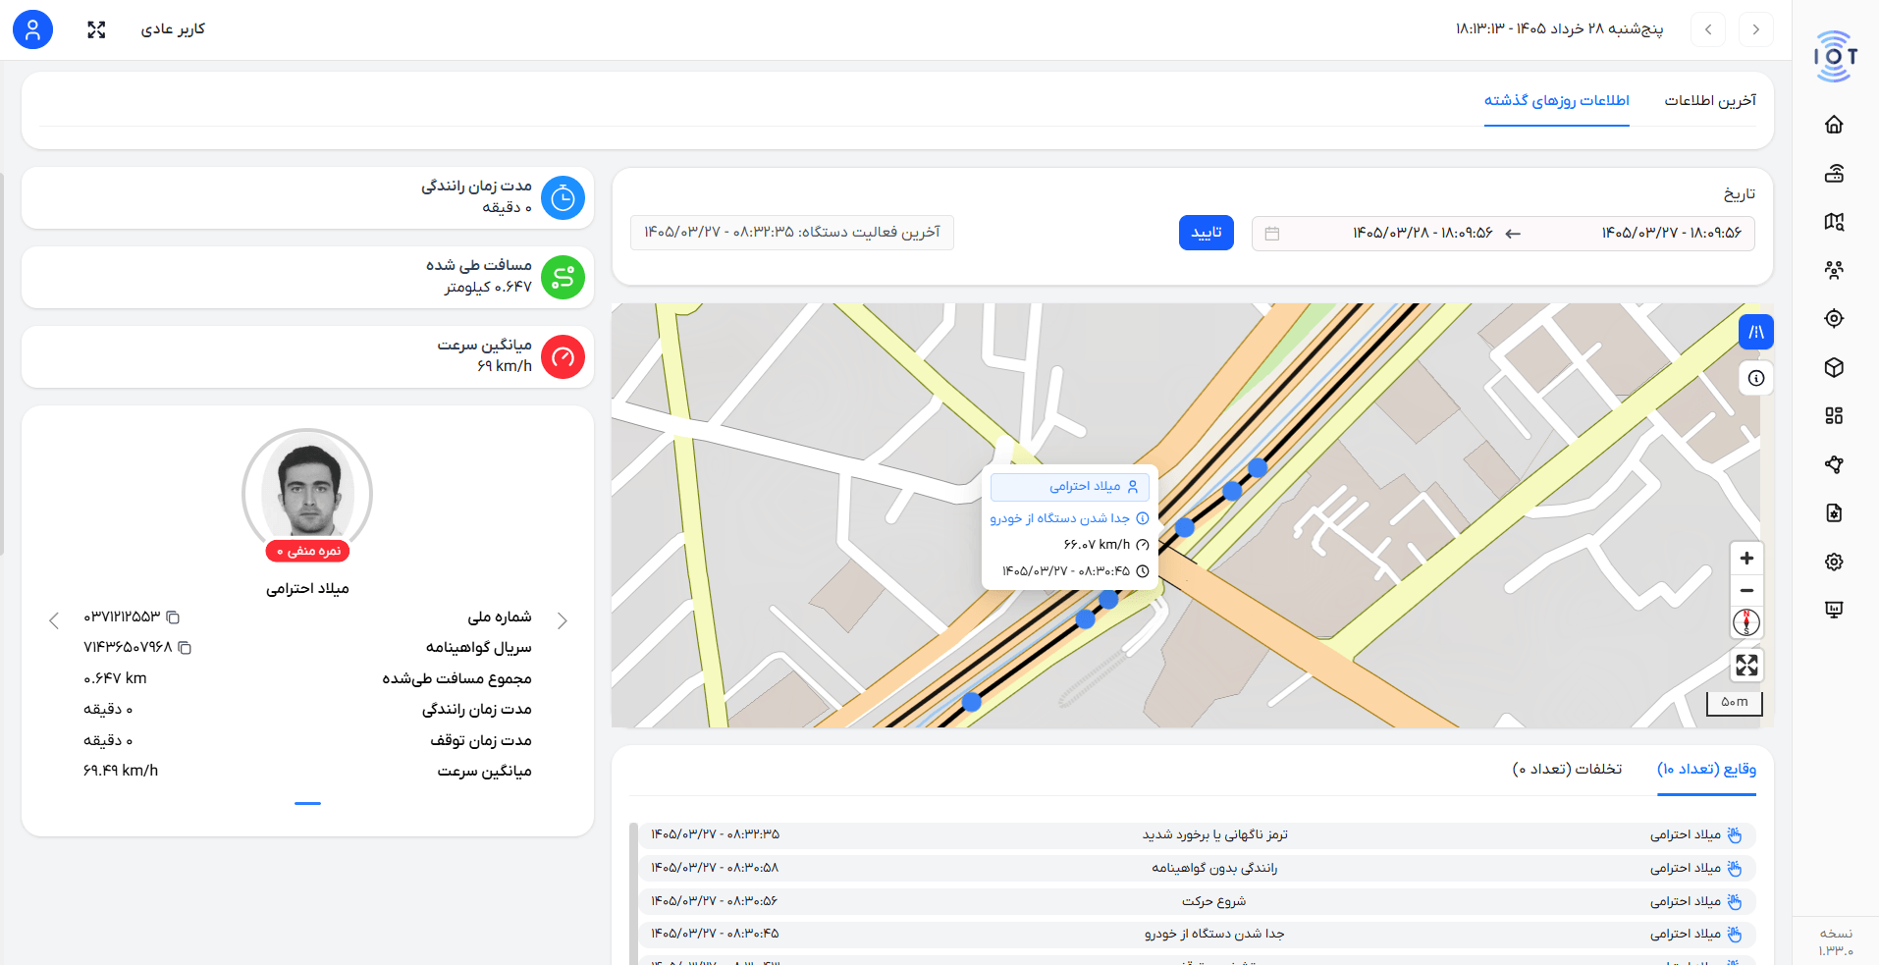Zoom in on the map
Viewport: 1879px width, 965px height.
click(x=1746, y=559)
